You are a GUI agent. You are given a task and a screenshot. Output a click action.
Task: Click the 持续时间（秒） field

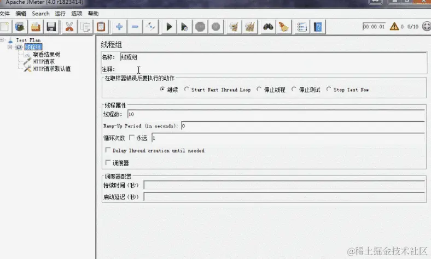(284, 185)
